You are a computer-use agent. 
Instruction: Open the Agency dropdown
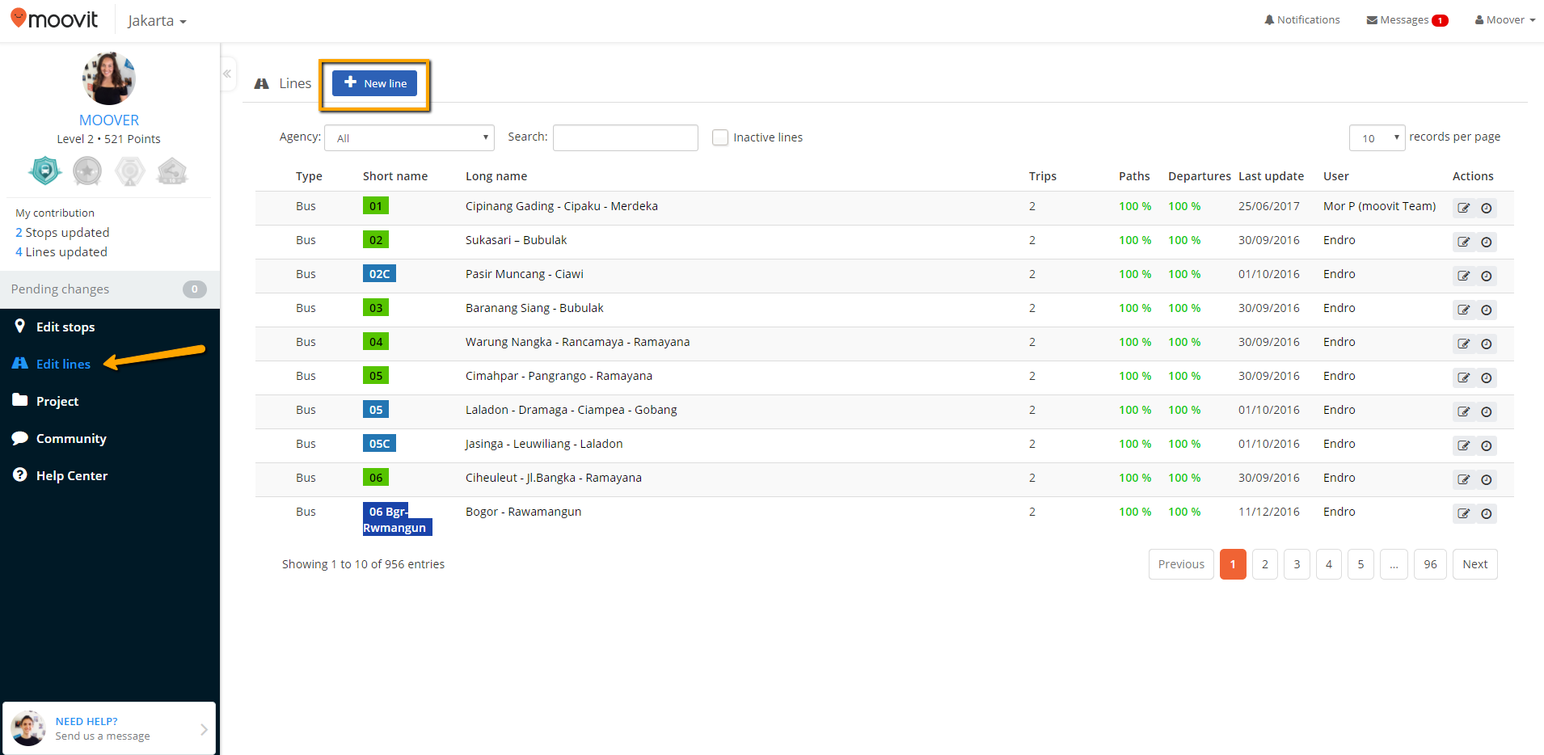pyautogui.click(x=409, y=137)
